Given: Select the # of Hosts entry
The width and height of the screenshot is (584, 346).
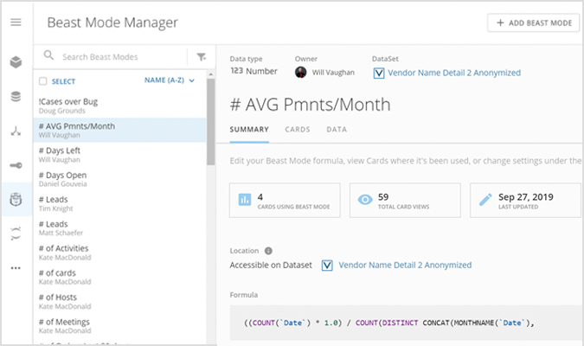Looking at the screenshot, I should click(120, 301).
